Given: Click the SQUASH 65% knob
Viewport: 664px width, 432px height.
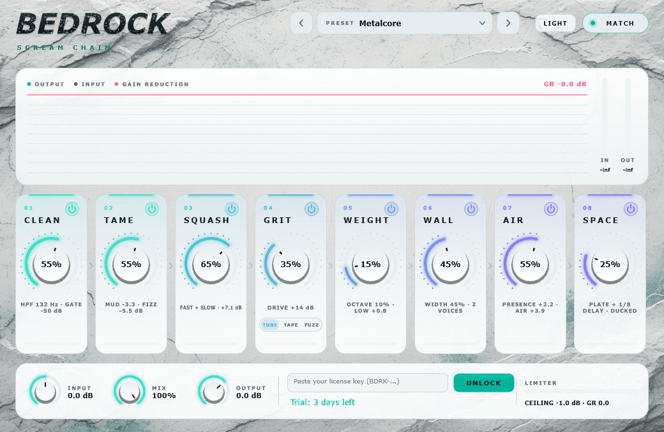Looking at the screenshot, I should click(x=211, y=265).
